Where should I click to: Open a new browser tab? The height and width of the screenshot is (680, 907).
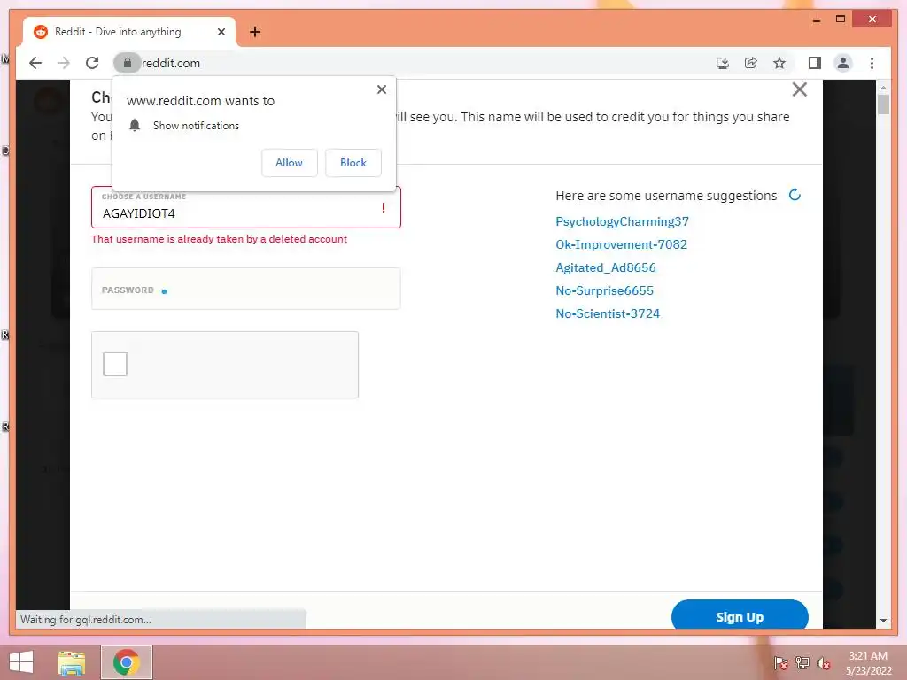255,32
